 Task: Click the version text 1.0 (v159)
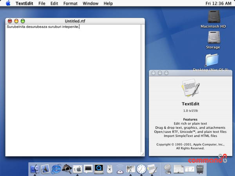(190, 111)
